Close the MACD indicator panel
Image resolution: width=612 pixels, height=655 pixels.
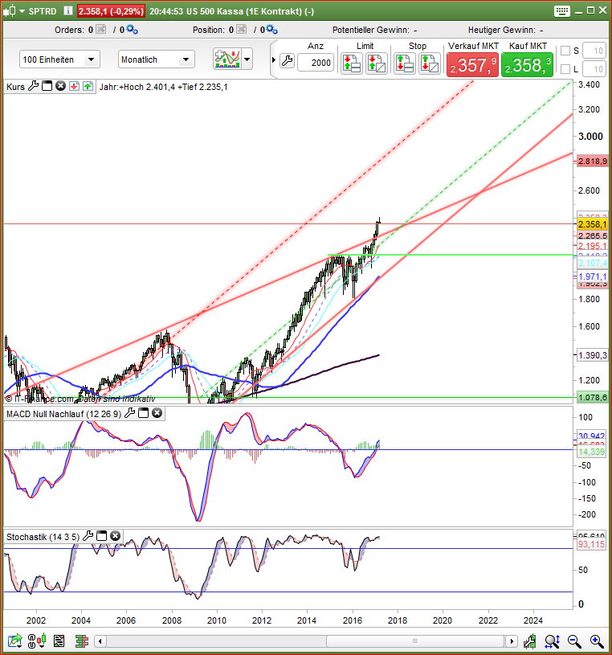157,413
